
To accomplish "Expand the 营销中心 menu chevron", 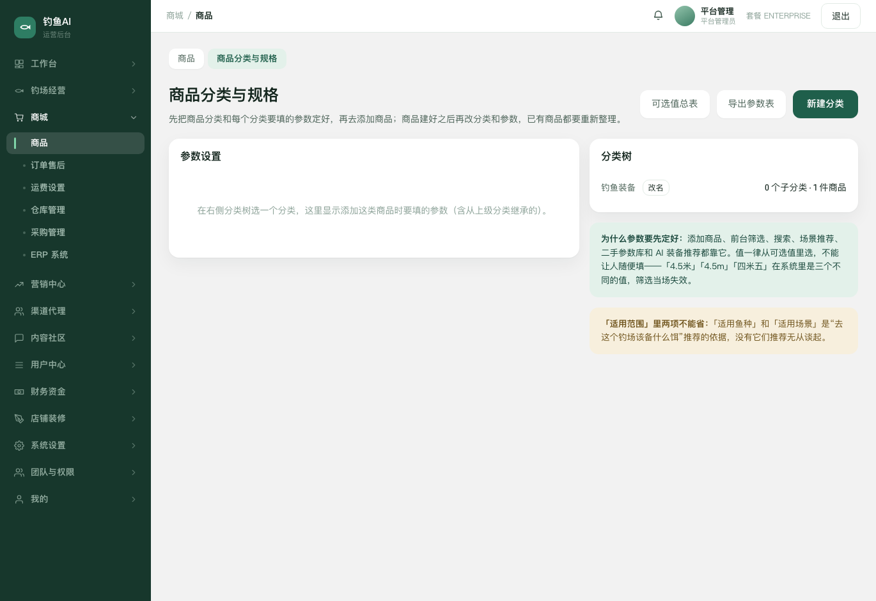I will tap(134, 285).
